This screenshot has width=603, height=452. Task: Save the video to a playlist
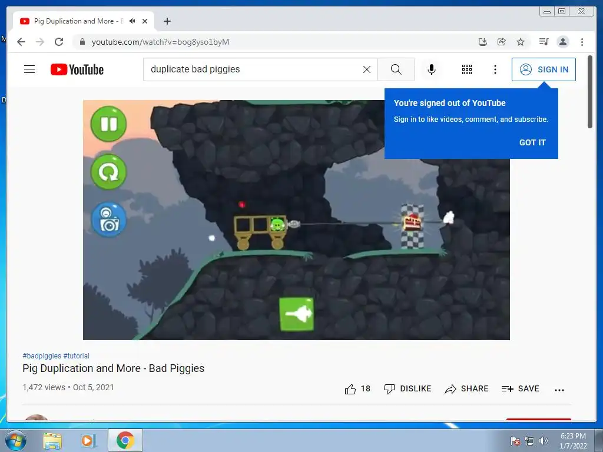coord(521,389)
